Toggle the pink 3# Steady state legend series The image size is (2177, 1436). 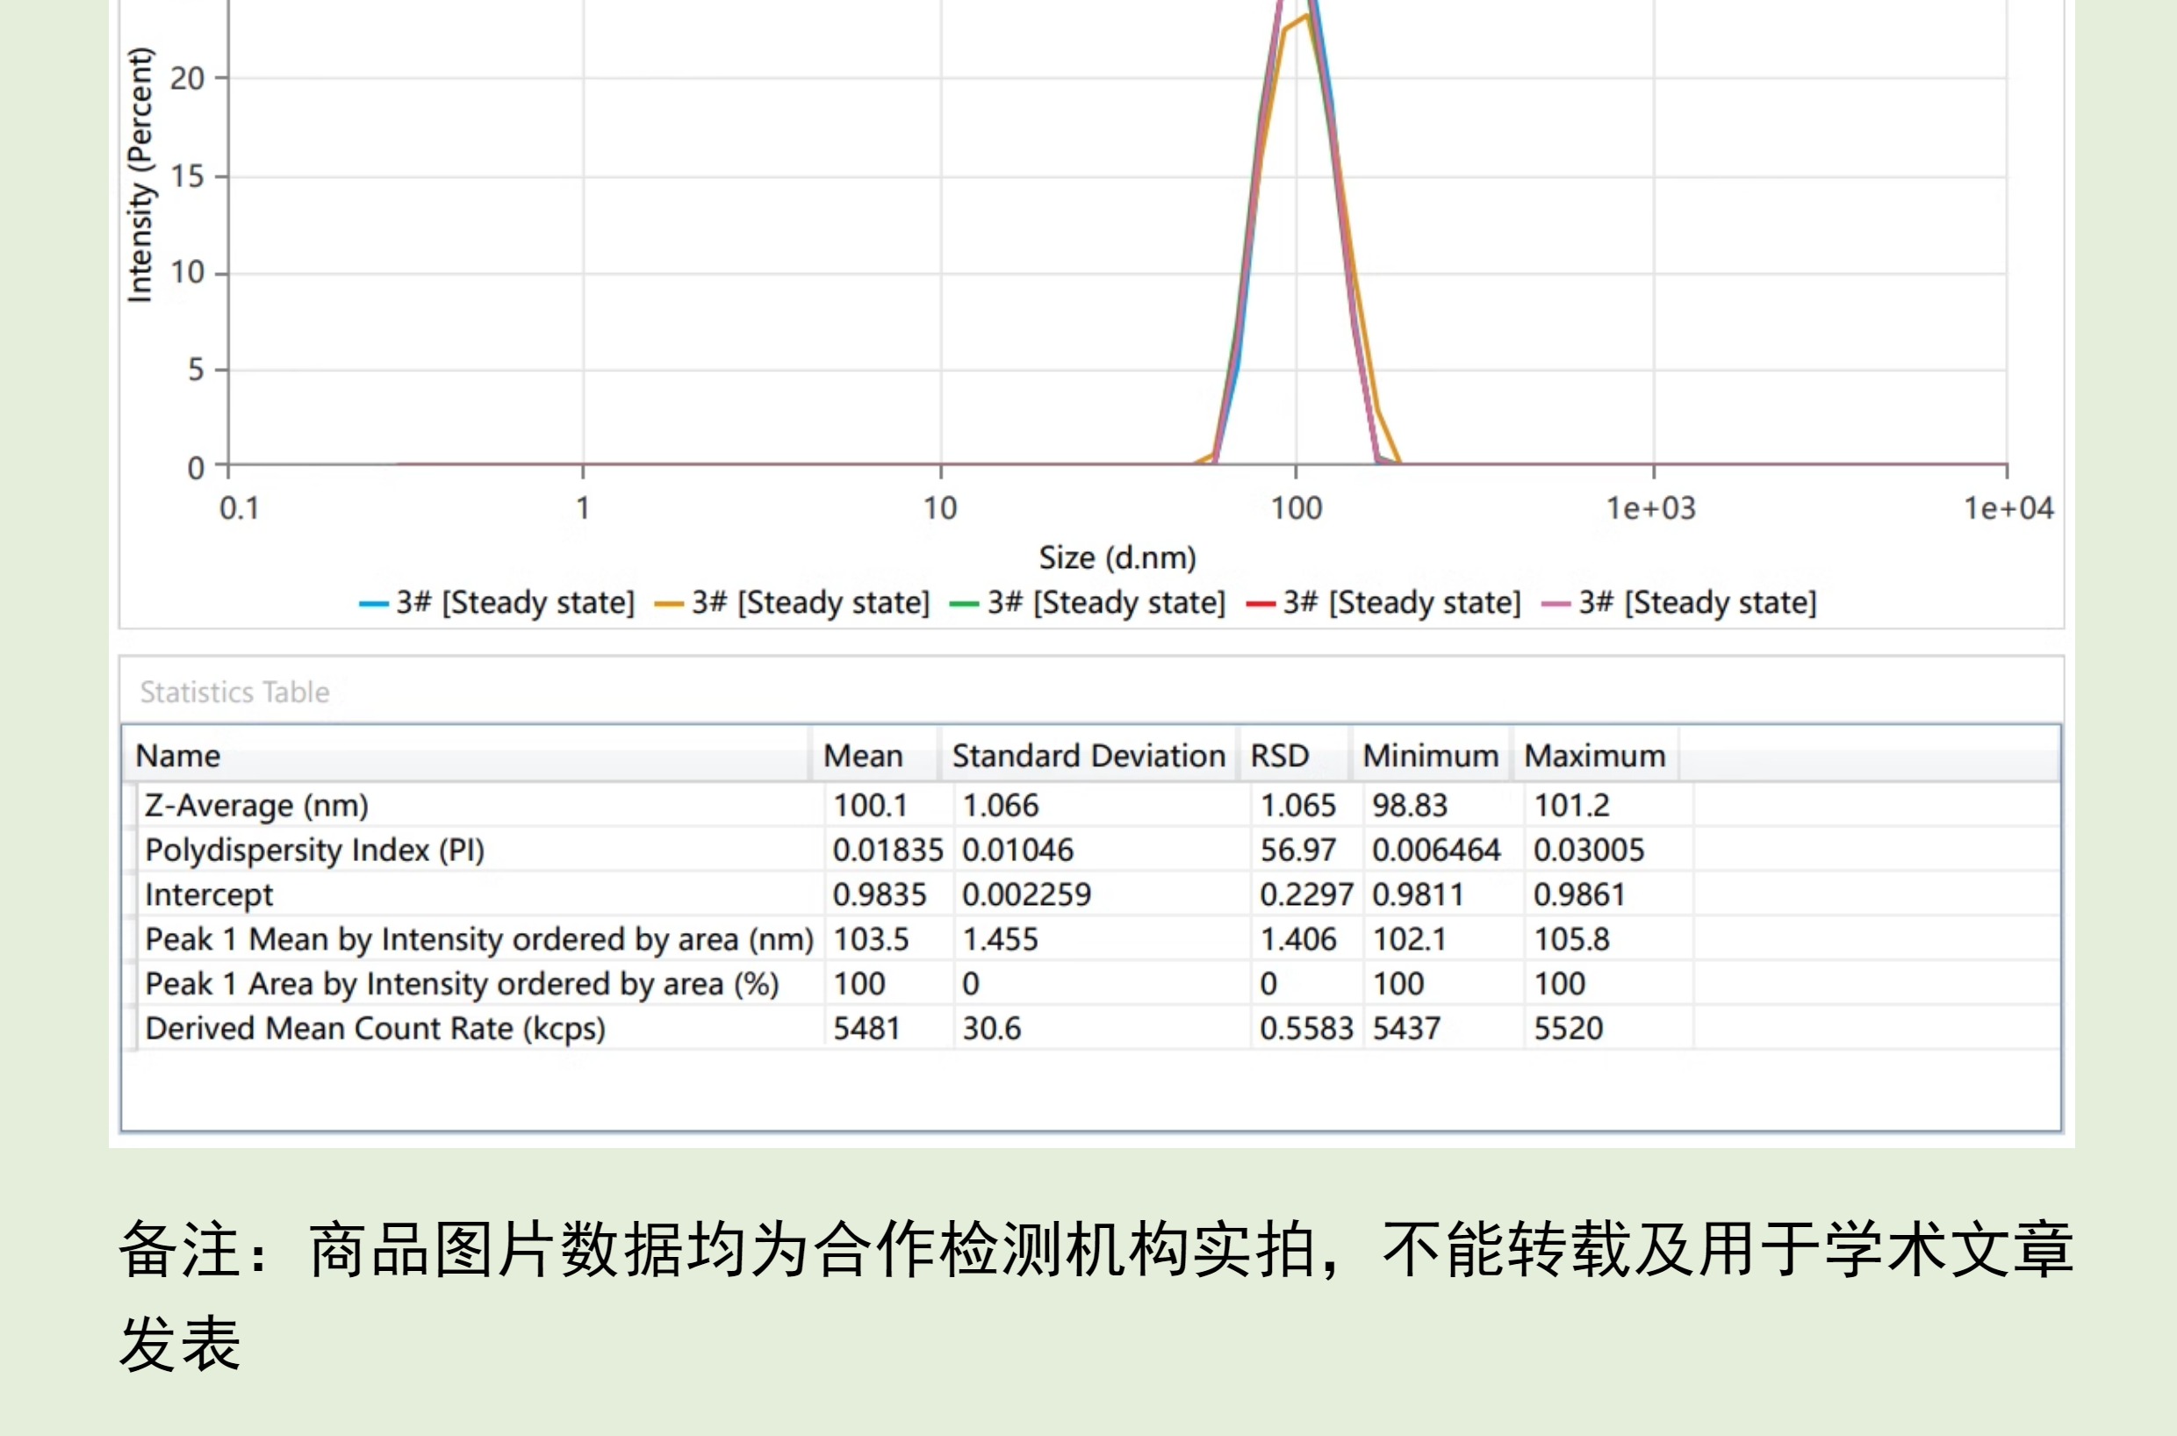1697,603
